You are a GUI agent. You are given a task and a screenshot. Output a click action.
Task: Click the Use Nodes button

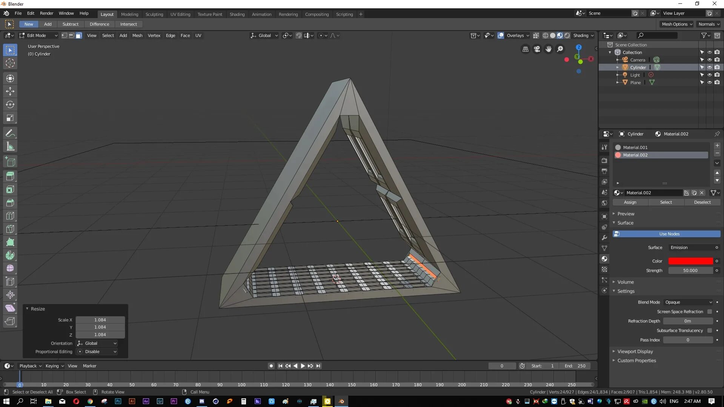pyautogui.click(x=667, y=234)
